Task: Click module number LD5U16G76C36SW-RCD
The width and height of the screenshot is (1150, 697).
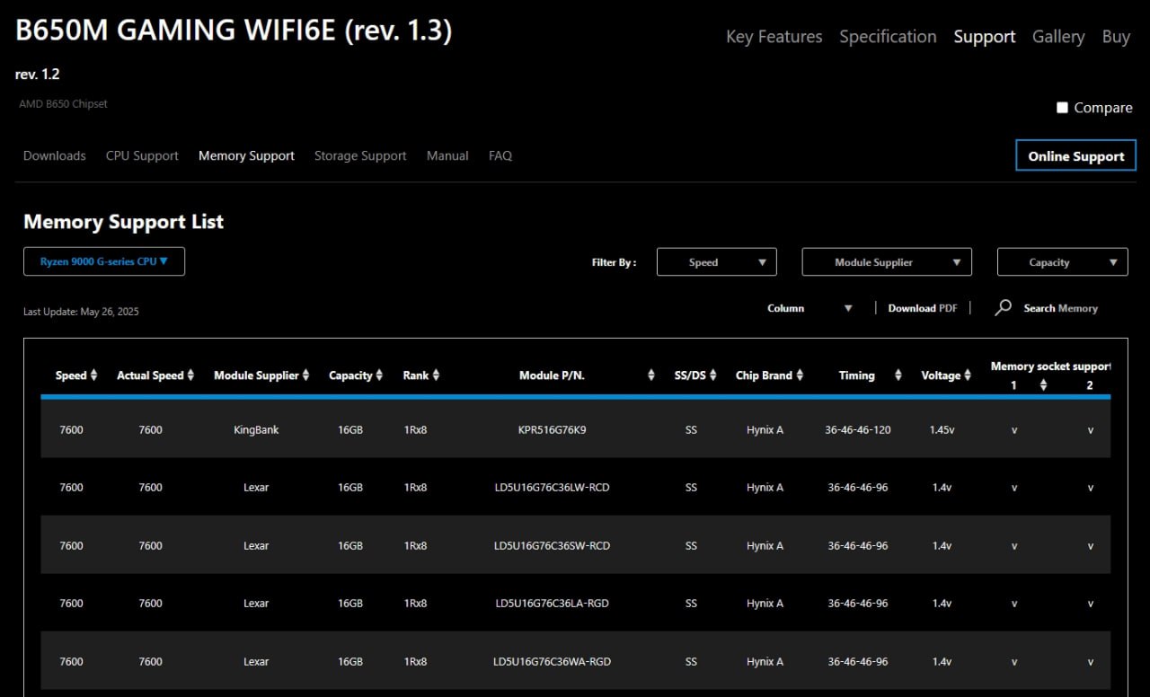Action: 552,546
